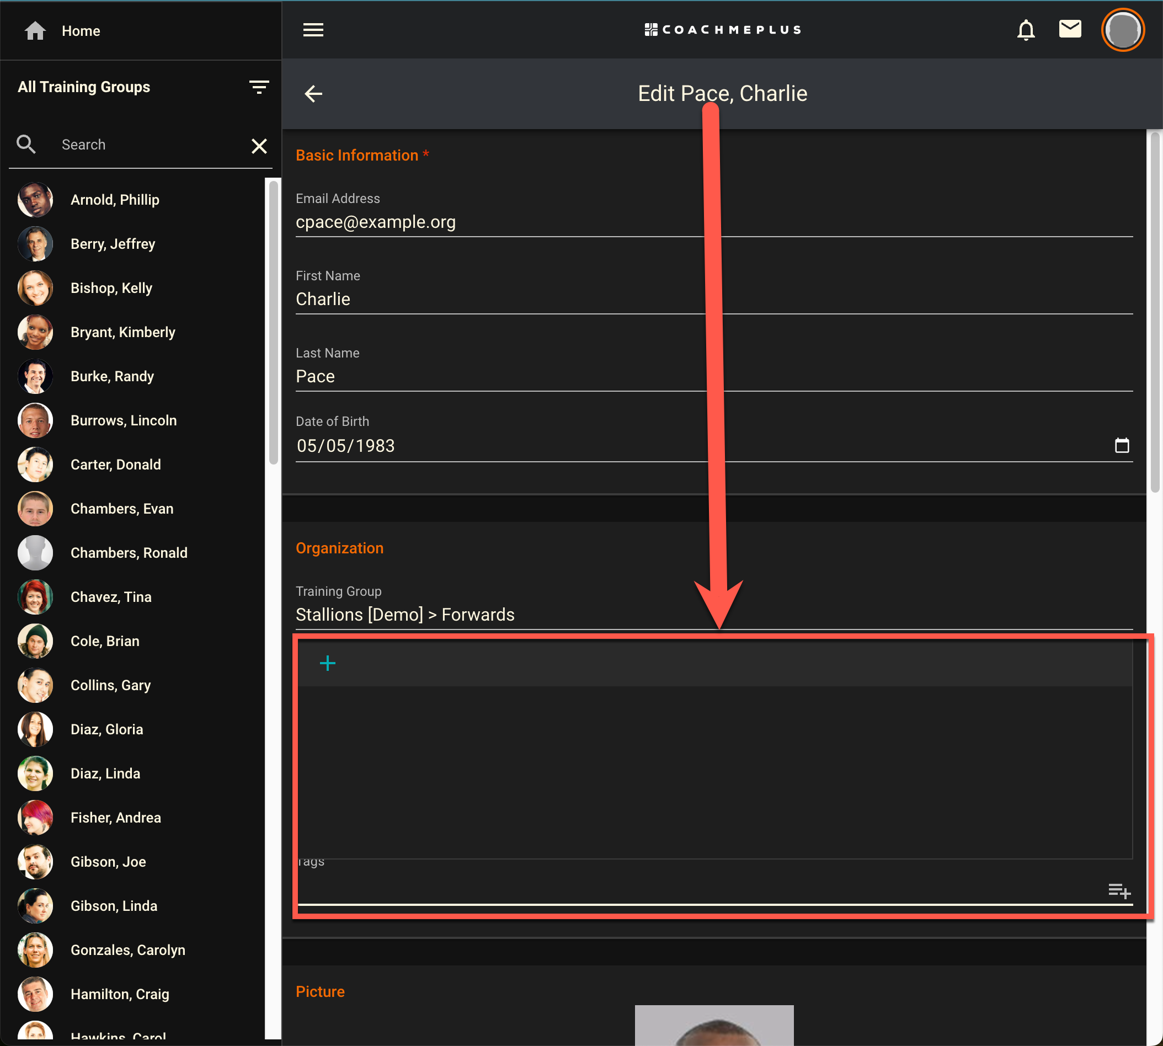
Task: Select Chavez, Tina from athlete list
Action: pos(111,597)
